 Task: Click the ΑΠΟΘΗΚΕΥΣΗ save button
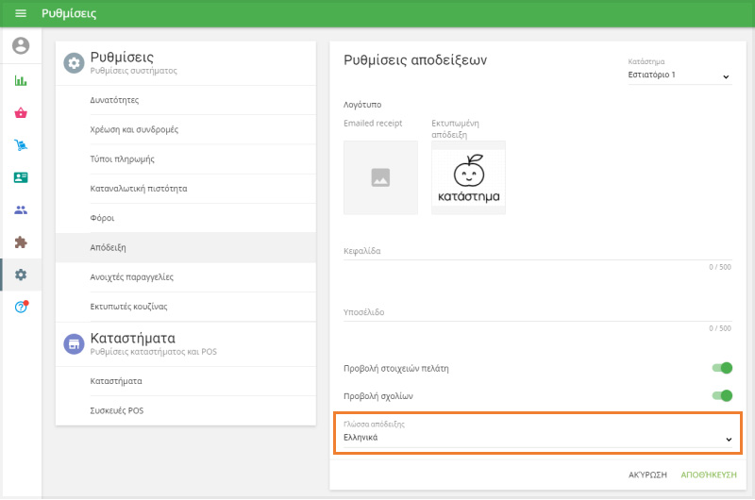pyautogui.click(x=708, y=475)
